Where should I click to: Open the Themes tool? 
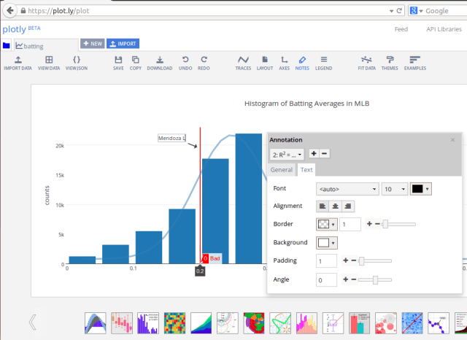(390, 60)
